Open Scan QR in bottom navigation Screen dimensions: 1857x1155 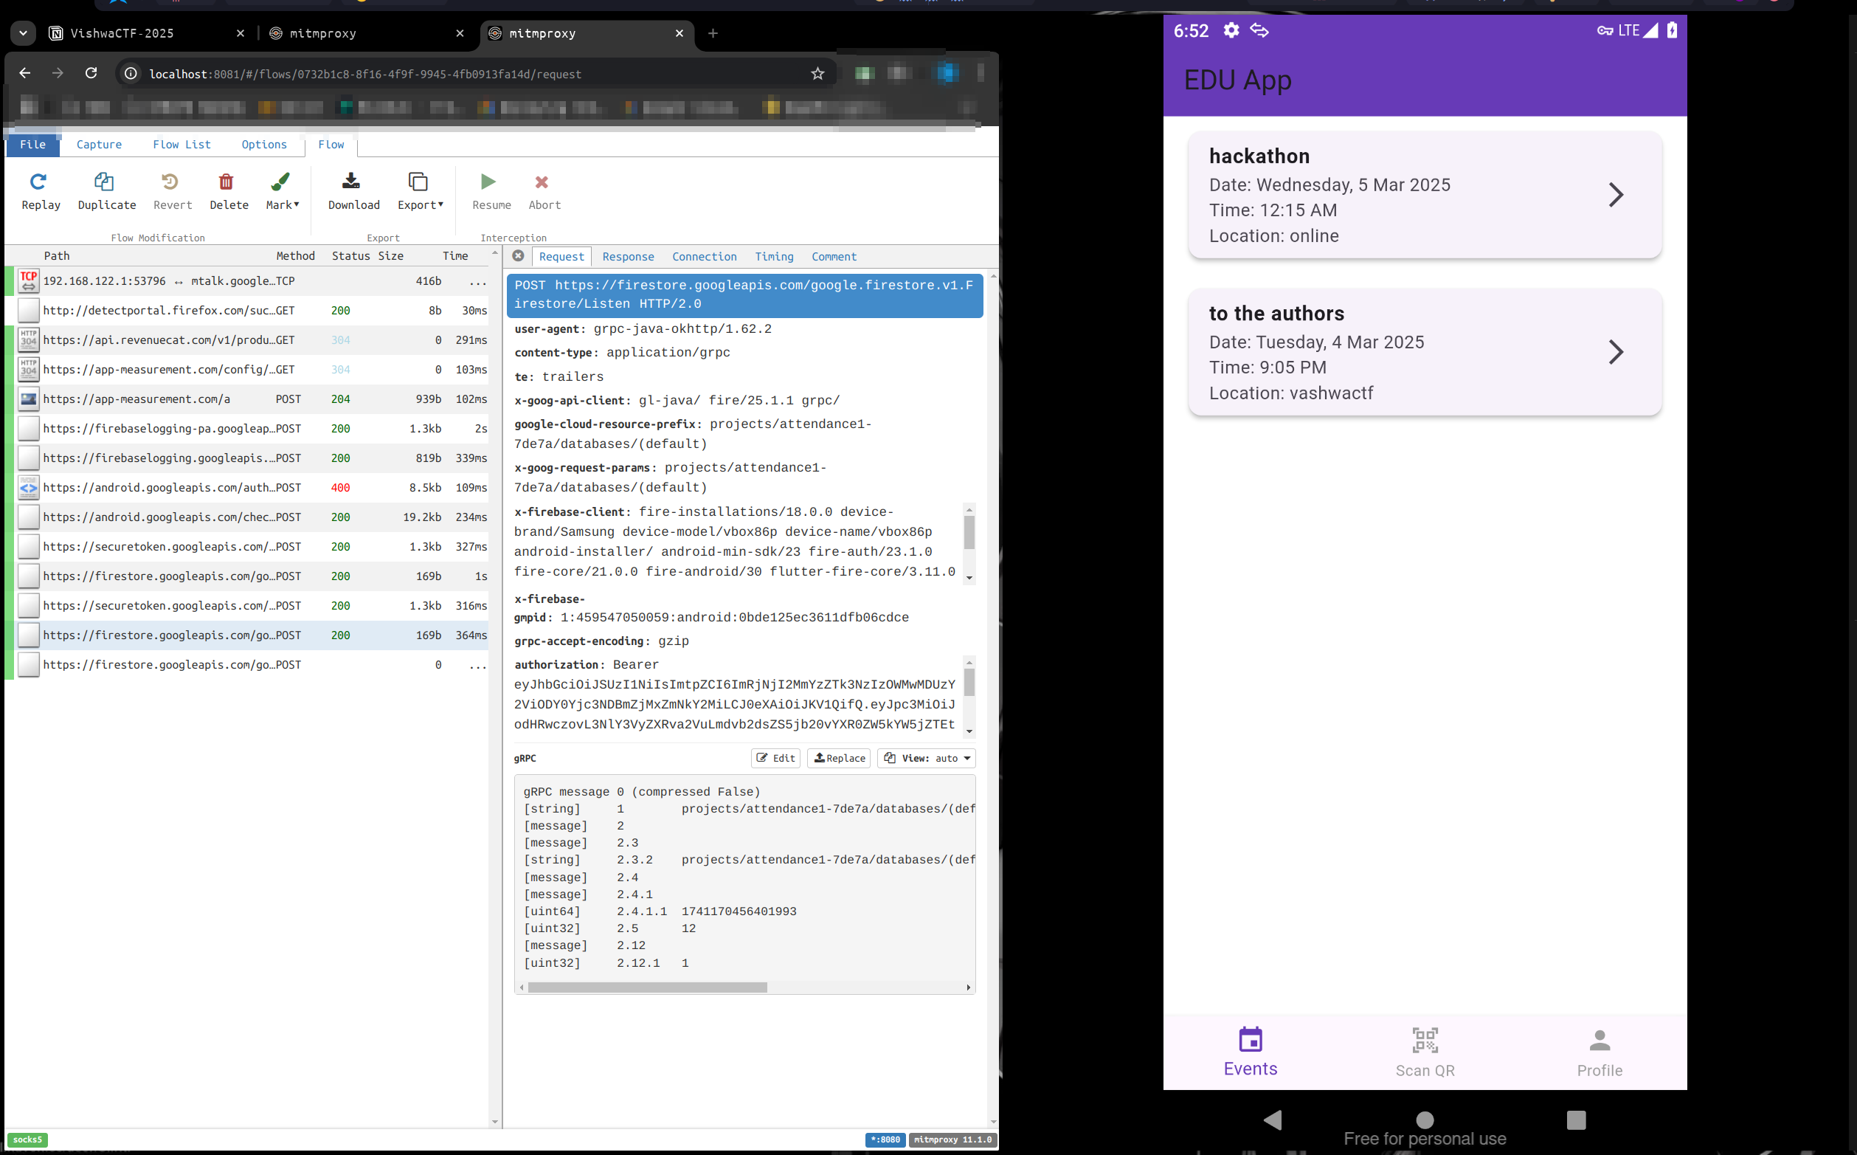pyautogui.click(x=1425, y=1052)
